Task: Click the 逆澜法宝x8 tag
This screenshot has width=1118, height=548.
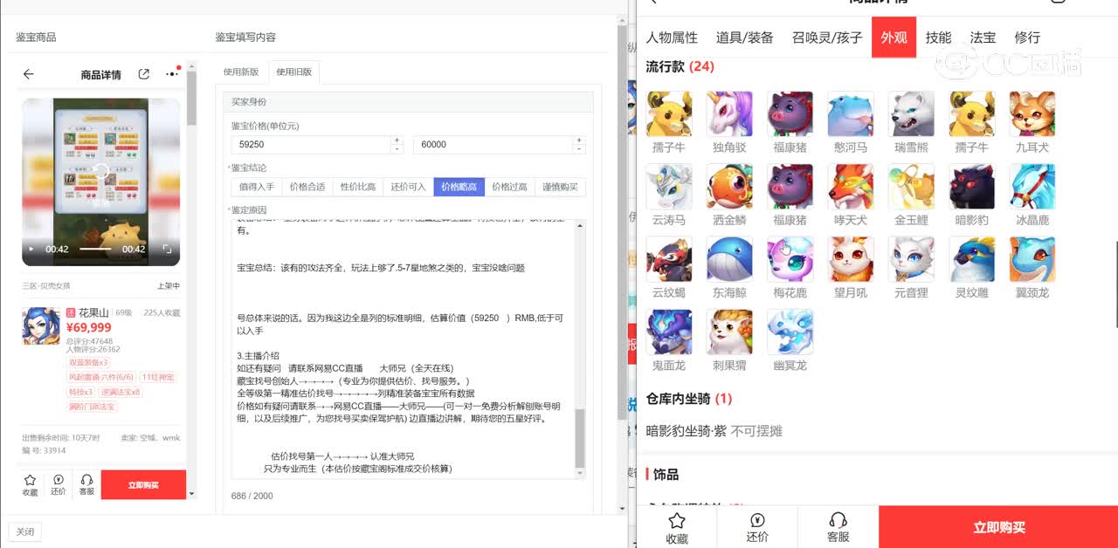Action: click(121, 392)
